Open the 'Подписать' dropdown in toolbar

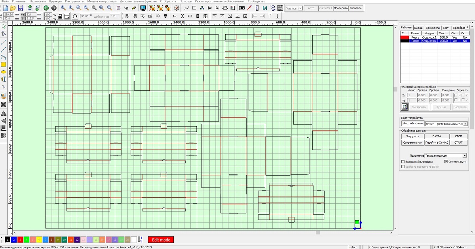[x=301, y=8]
